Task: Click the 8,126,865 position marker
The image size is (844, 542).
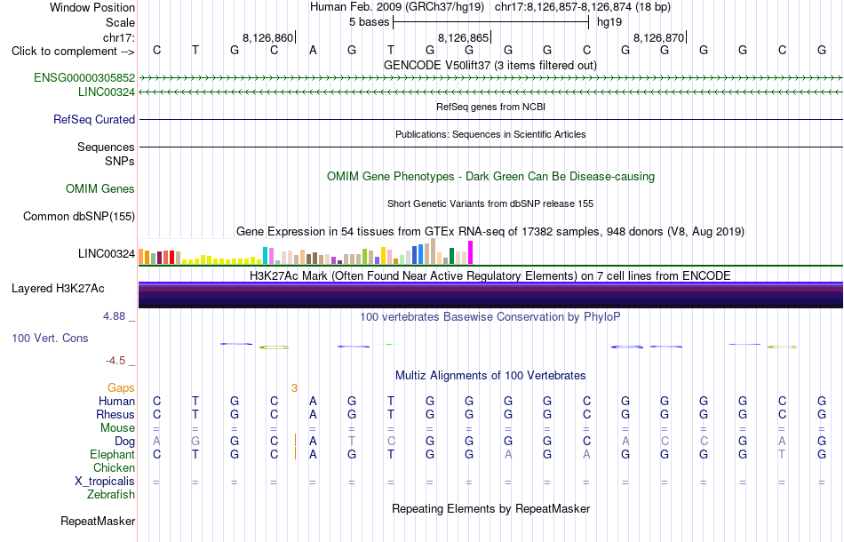Action: point(464,37)
